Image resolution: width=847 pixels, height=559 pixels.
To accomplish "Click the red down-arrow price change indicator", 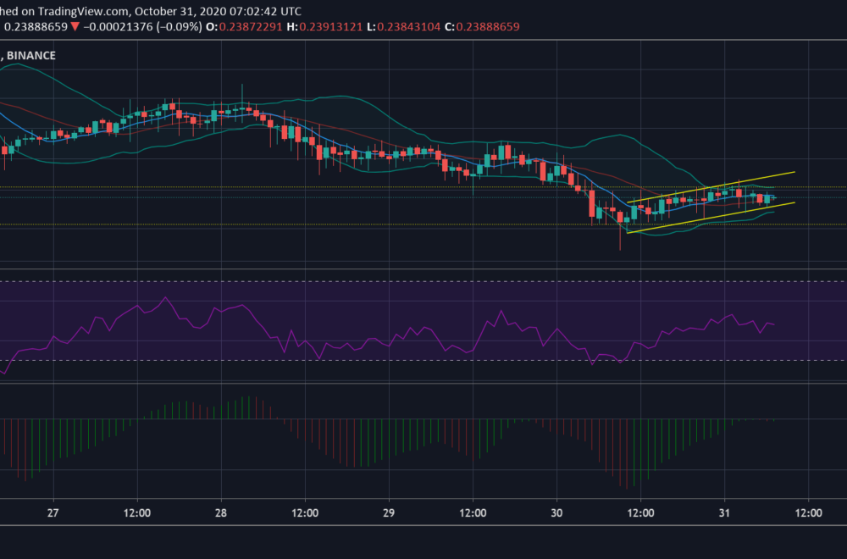I will tap(75, 26).
